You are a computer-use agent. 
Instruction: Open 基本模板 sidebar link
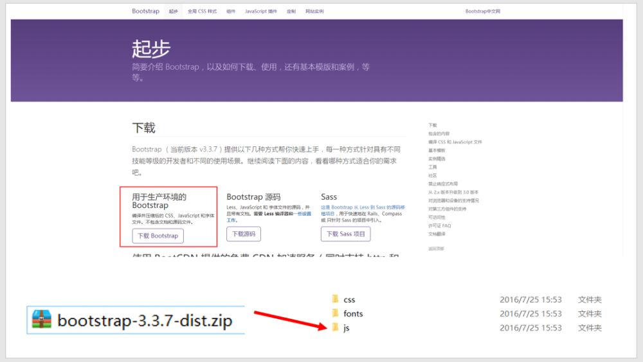click(x=437, y=150)
